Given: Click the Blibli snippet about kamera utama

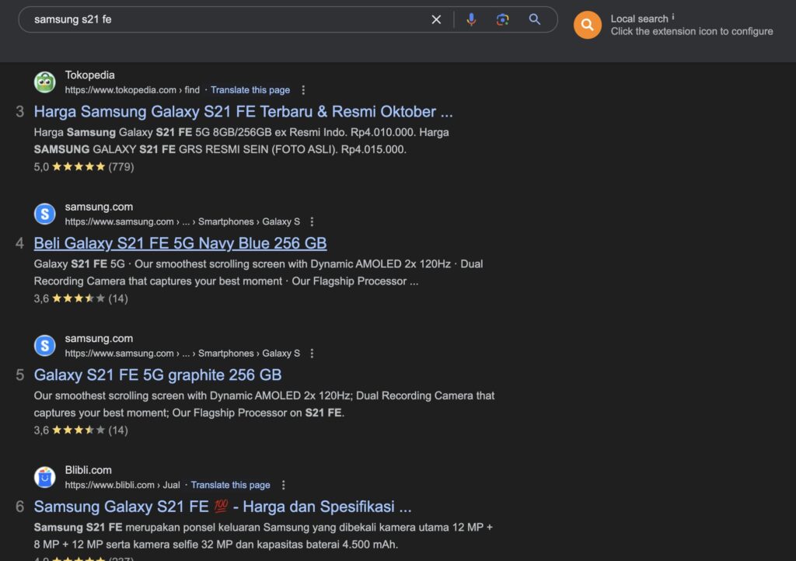Looking at the screenshot, I should tap(263, 535).
